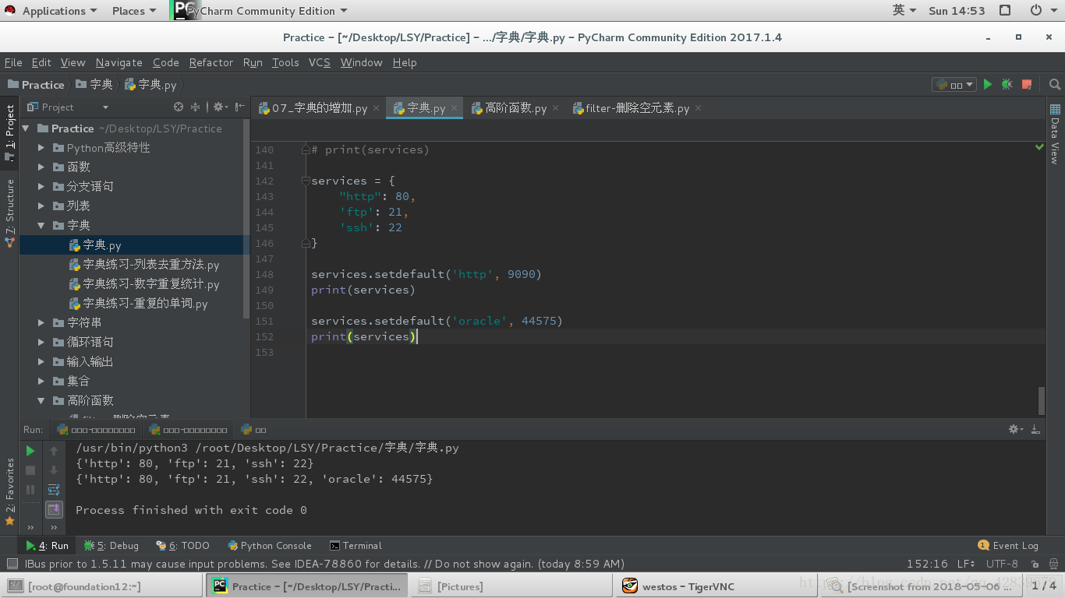Image resolution: width=1065 pixels, height=598 pixels.
Task: Click Scroll from Source icon in Project panel
Action: [179, 107]
